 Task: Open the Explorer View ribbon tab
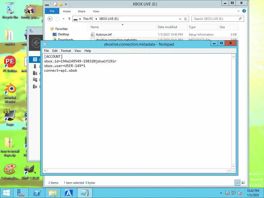click(96, 11)
